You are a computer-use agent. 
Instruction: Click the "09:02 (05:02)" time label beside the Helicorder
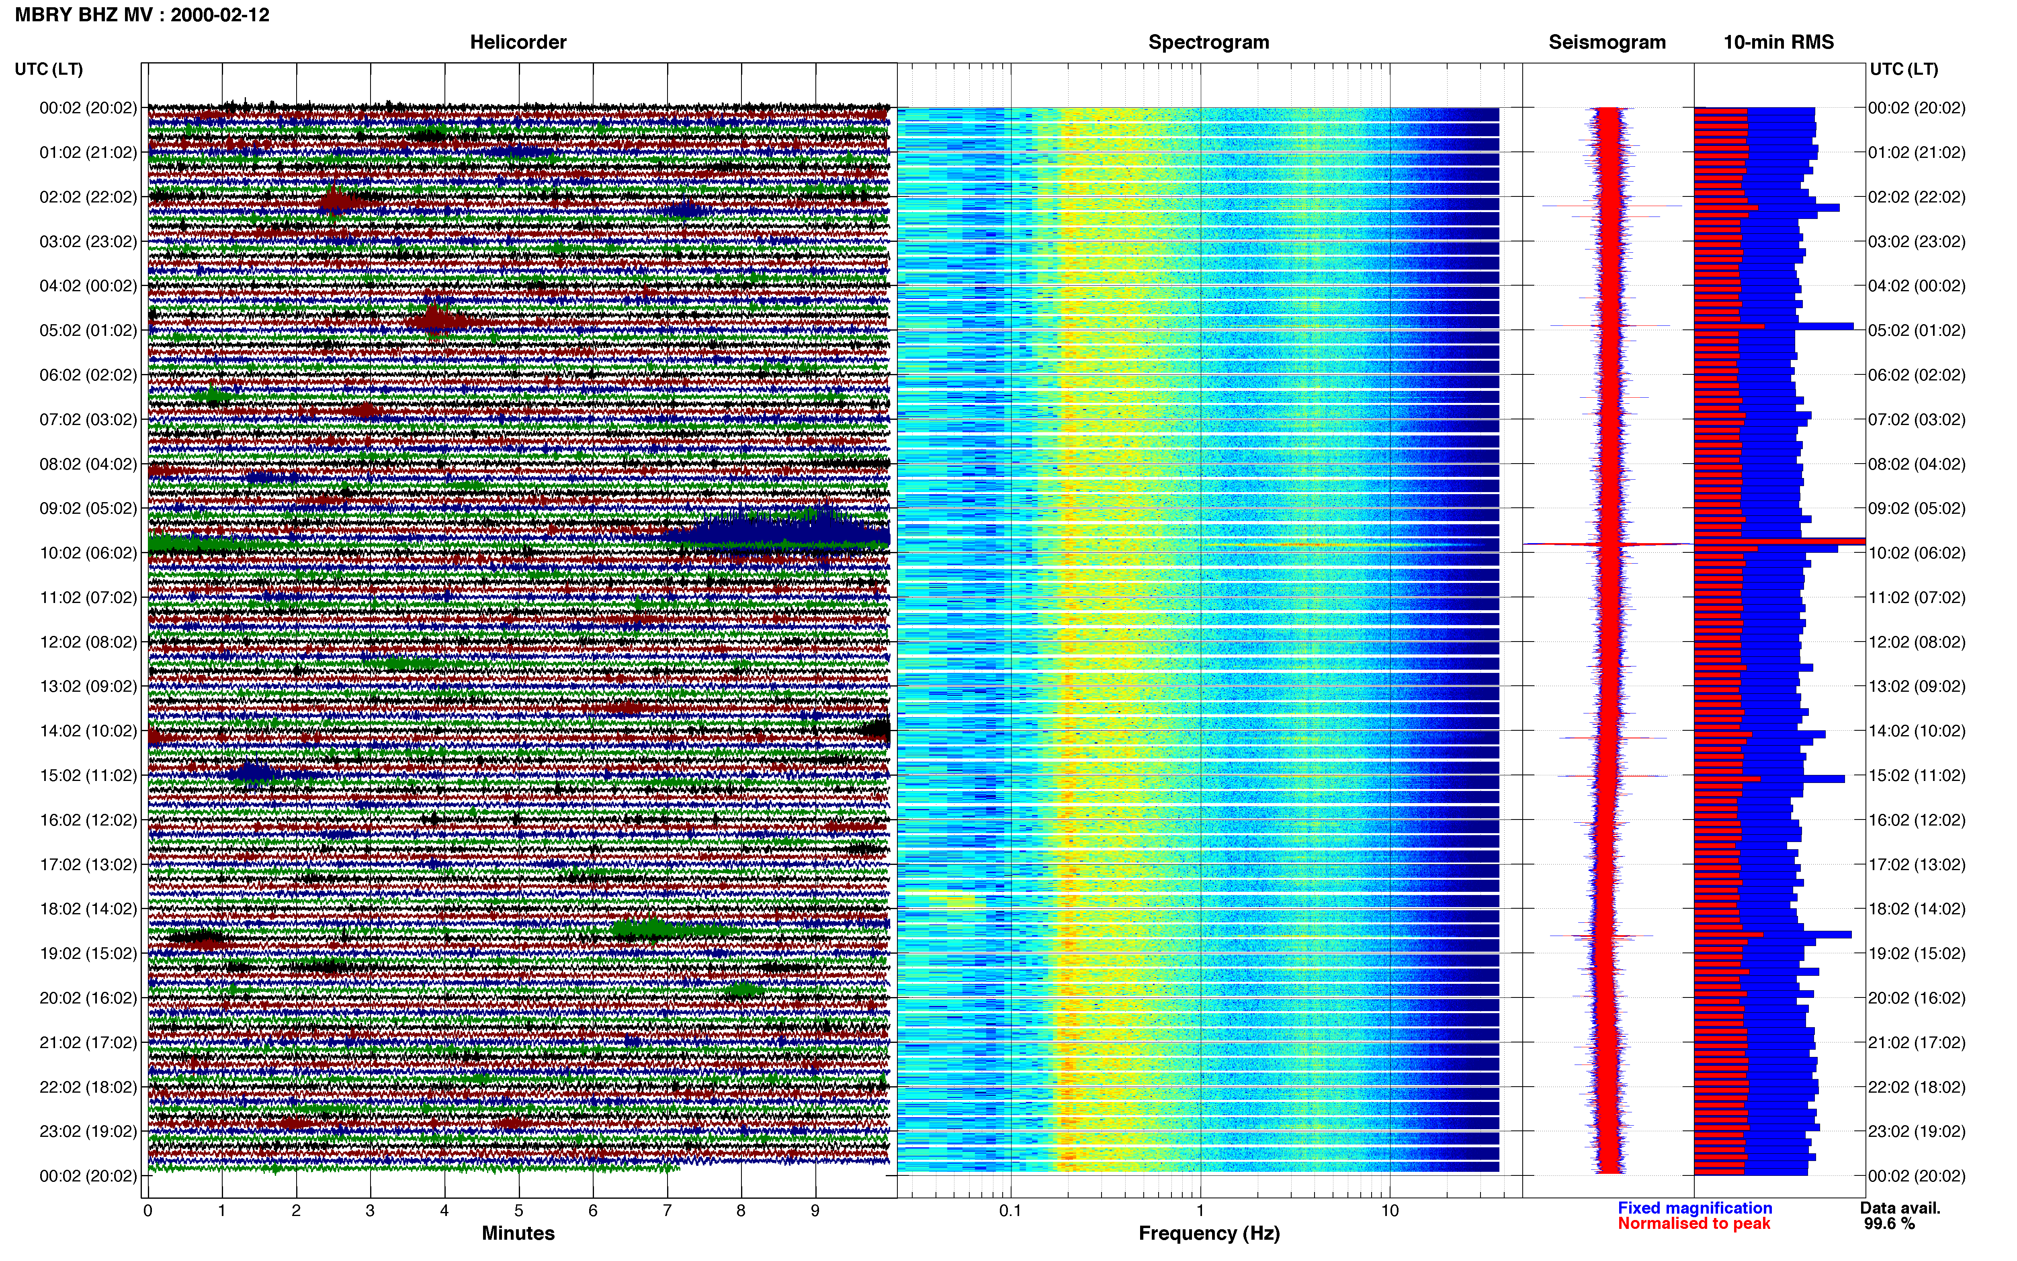tap(88, 509)
